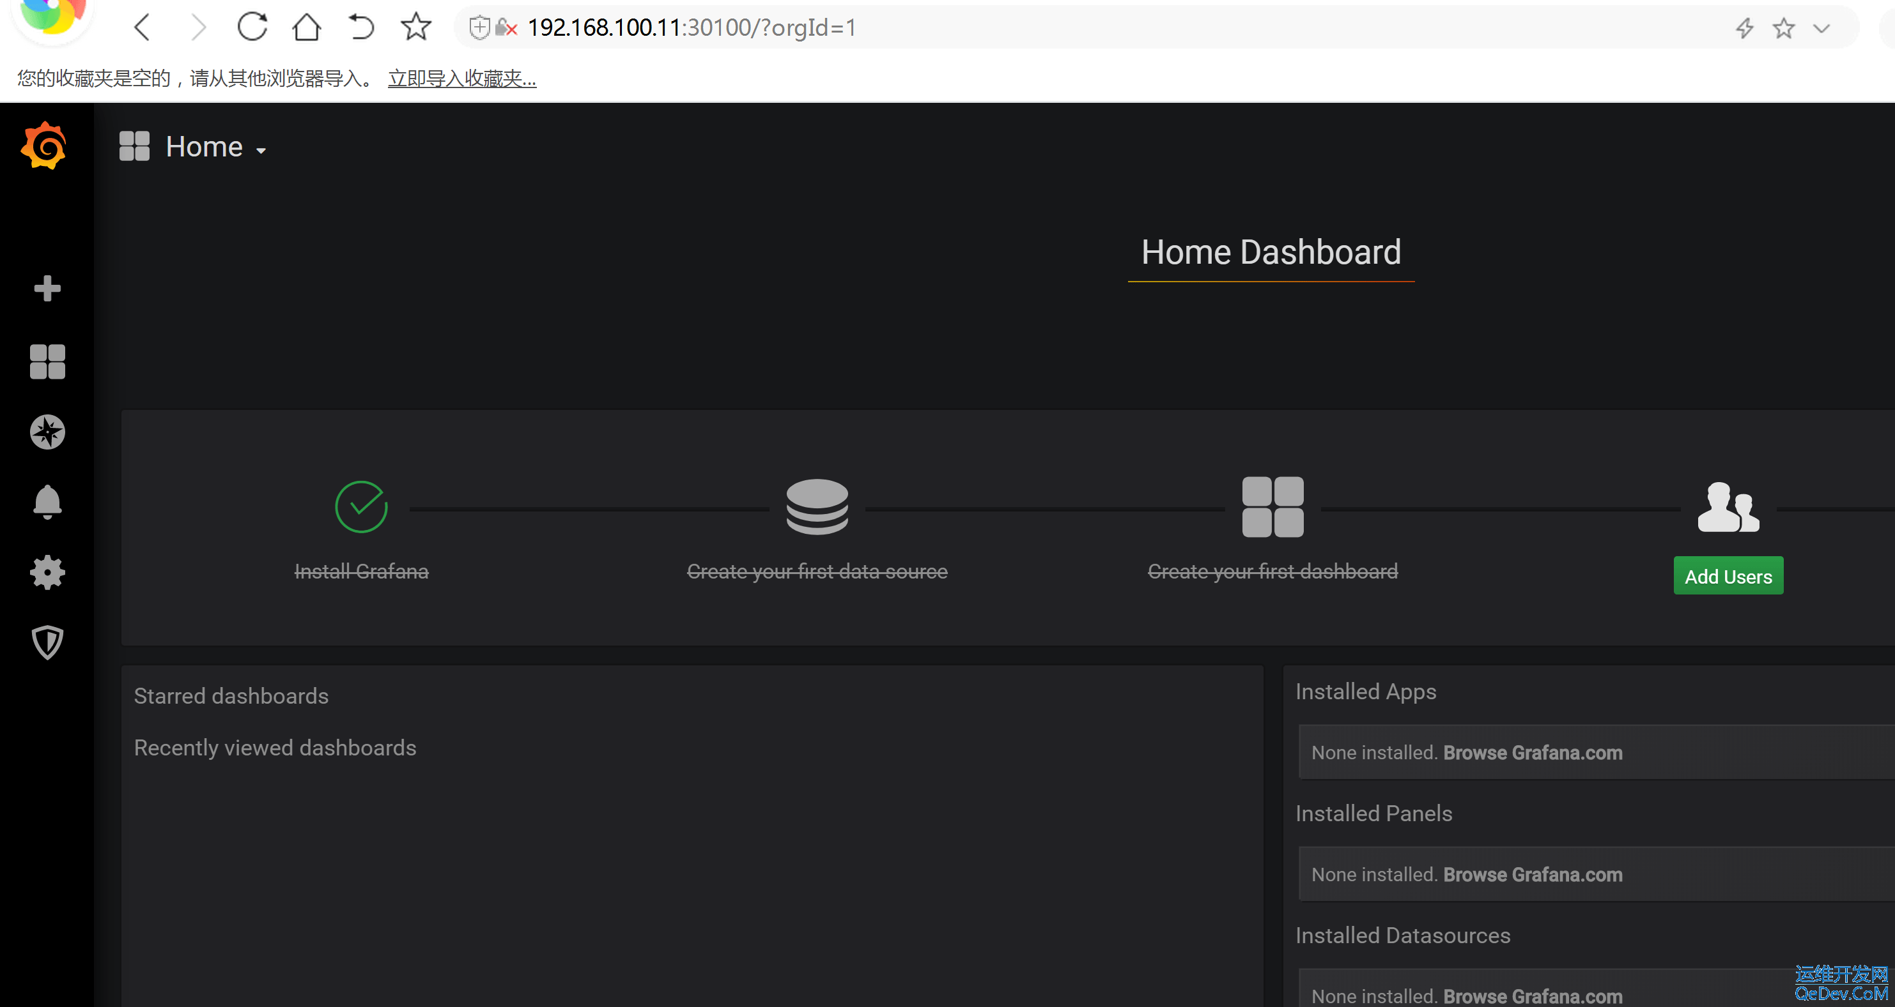Open the Explore compass icon in sidebar

click(x=47, y=432)
